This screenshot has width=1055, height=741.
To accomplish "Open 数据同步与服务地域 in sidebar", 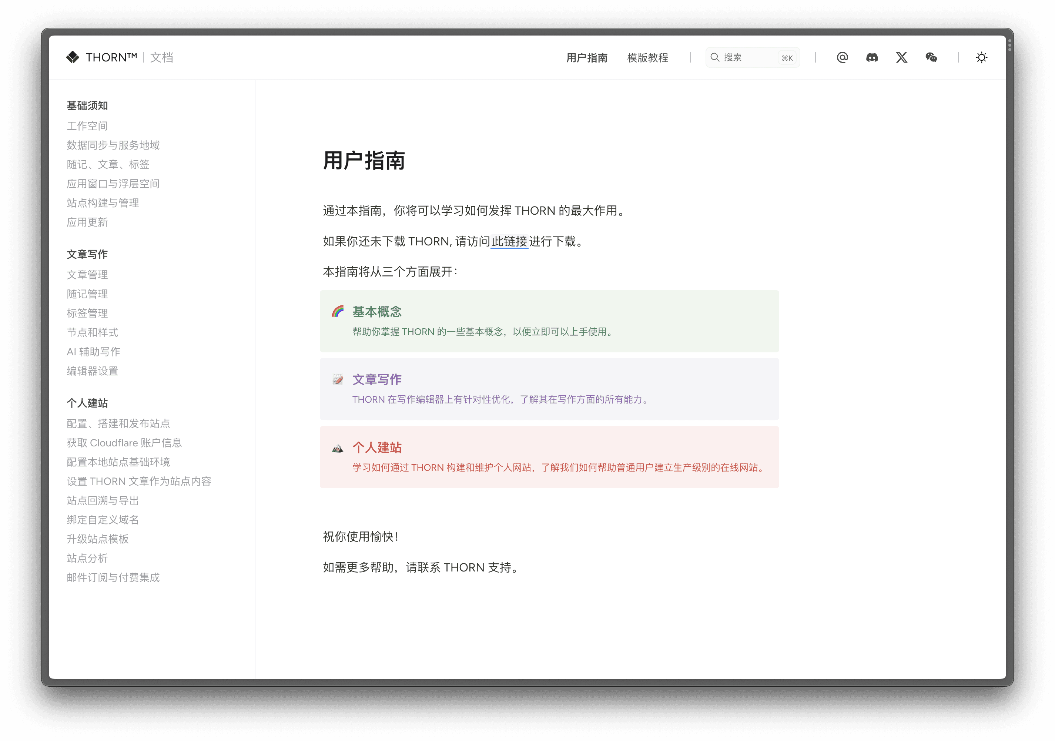I will [113, 145].
